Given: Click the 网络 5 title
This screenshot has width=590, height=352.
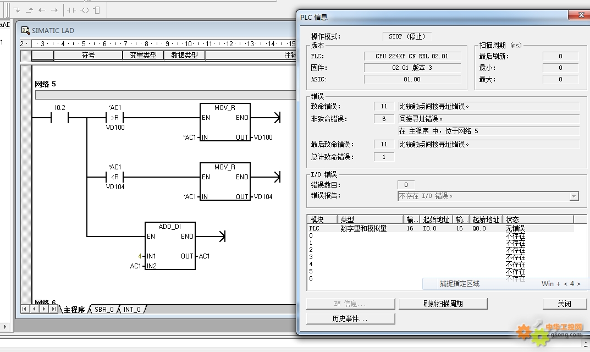Looking at the screenshot, I should [45, 84].
